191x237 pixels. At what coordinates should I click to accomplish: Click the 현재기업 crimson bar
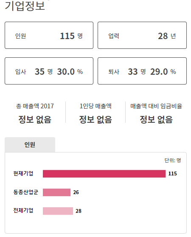[104, 174]
